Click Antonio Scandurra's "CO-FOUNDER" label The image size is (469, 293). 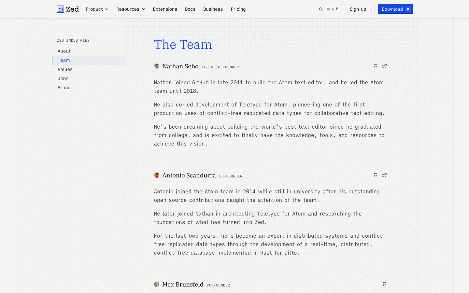pyautogui.click(x=231, y=176)
